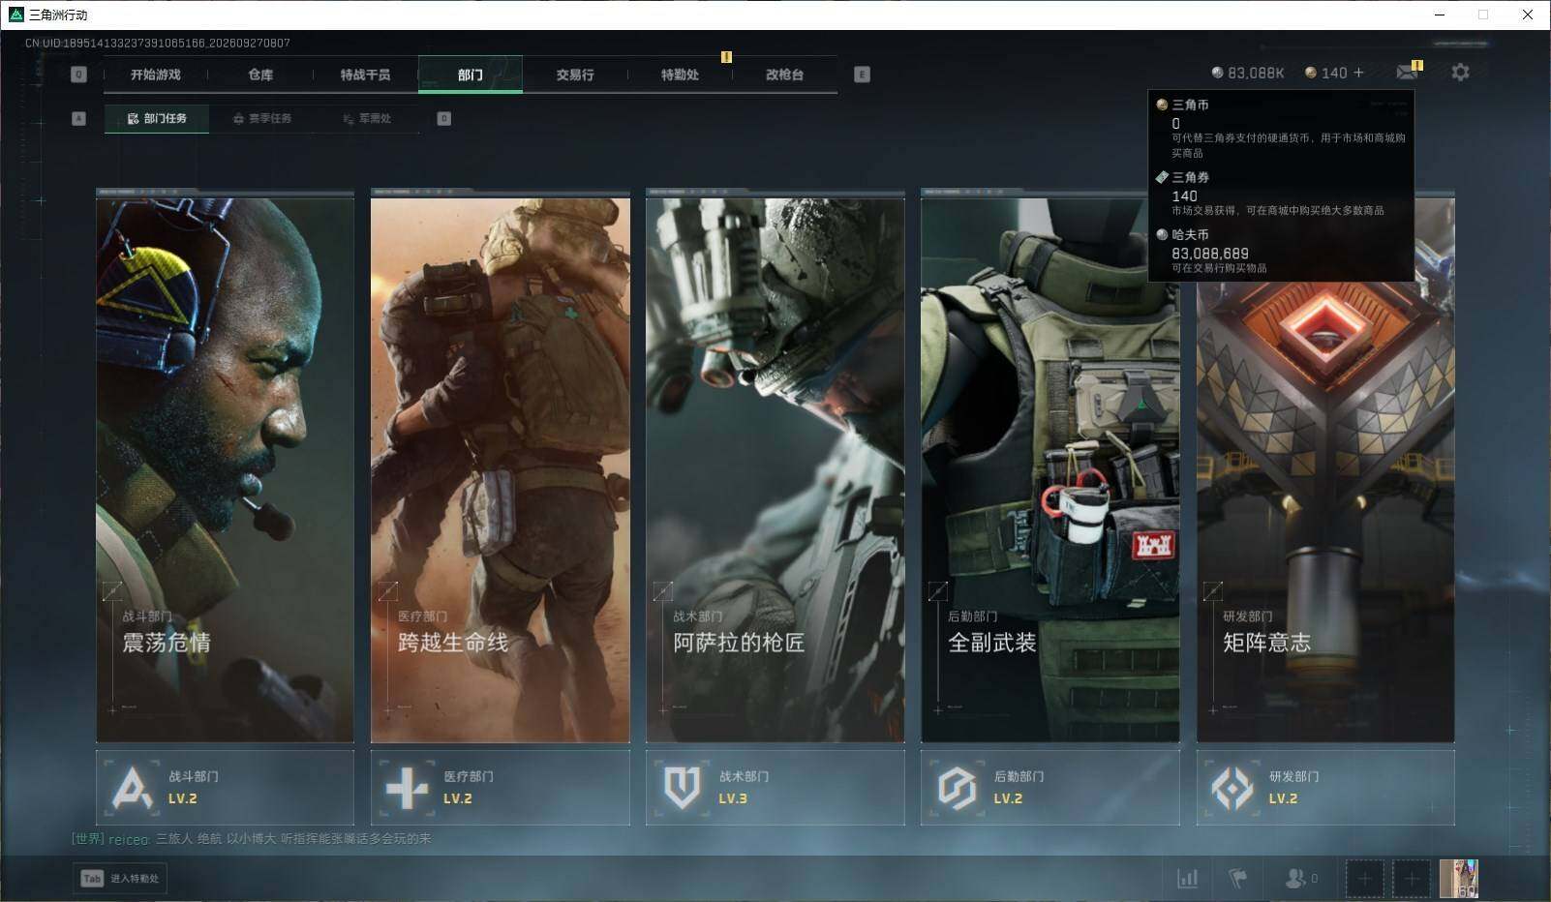Click the 医疗部门 LV.2 panel

point(501,788)
